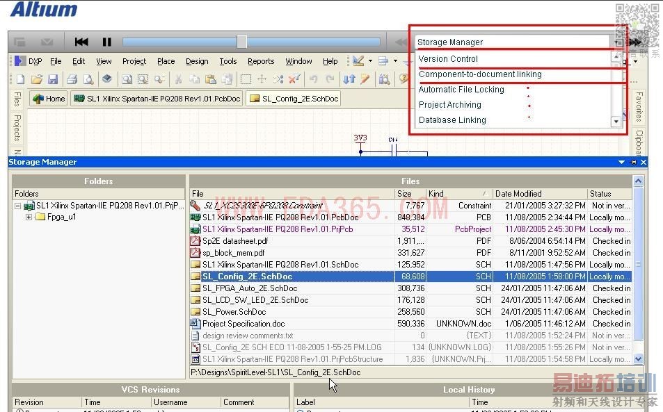Click the Copy icon in toolbar
663x412 pixels.
[x=195, y=79]
